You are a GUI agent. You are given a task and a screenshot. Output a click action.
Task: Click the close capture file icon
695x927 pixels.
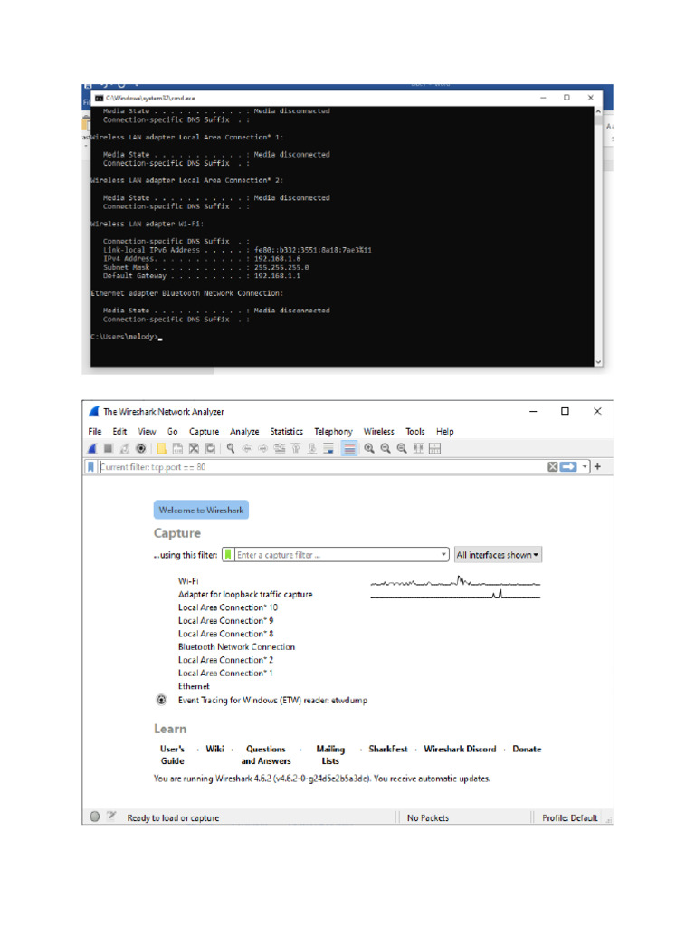tap(194, 449)
